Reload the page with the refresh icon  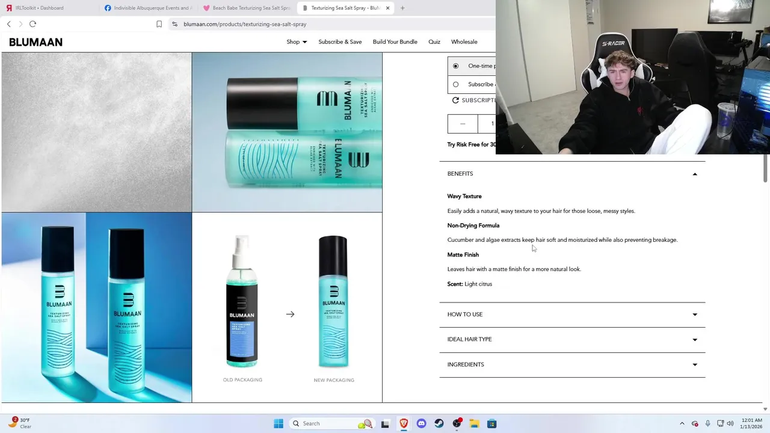pos(32,24)
